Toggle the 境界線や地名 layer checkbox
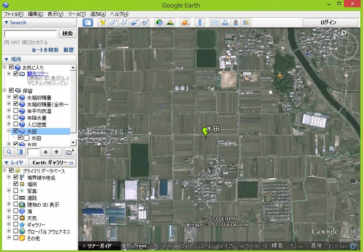 coord(16,177)
